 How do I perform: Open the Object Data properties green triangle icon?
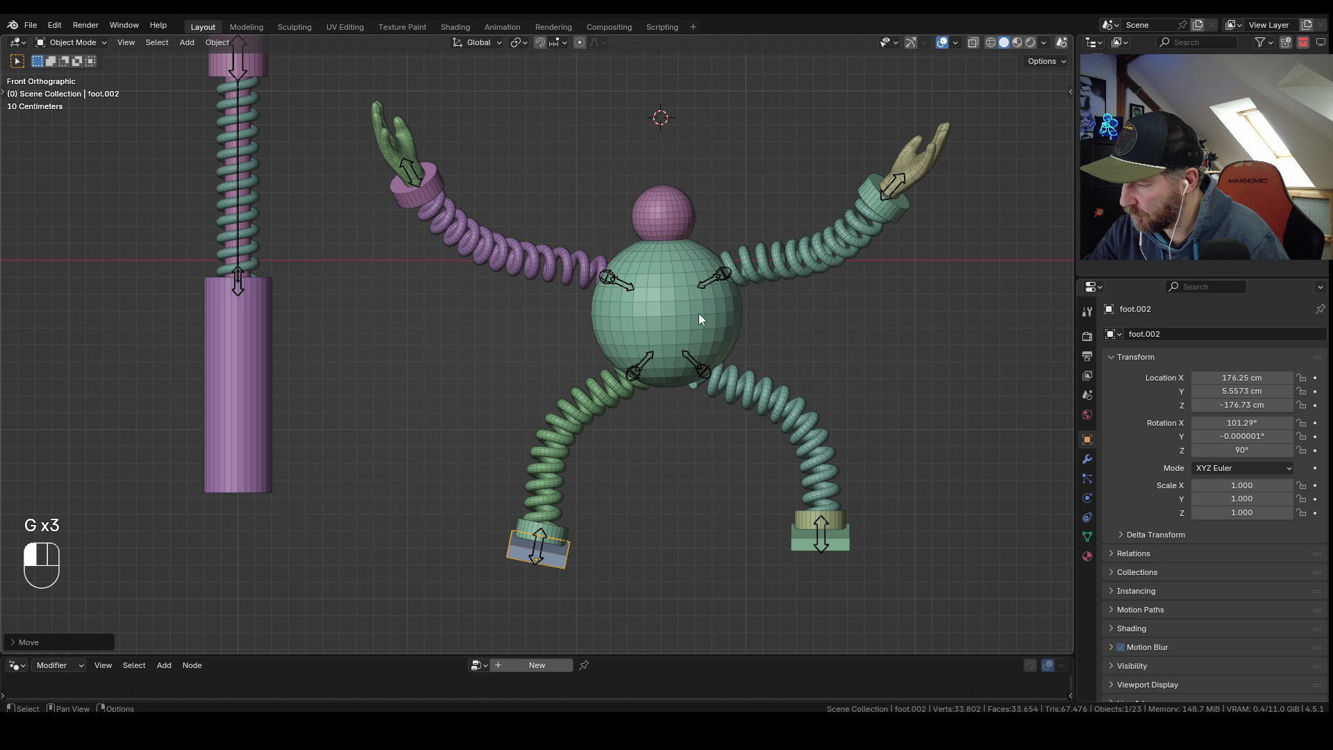coord(1087,537)
